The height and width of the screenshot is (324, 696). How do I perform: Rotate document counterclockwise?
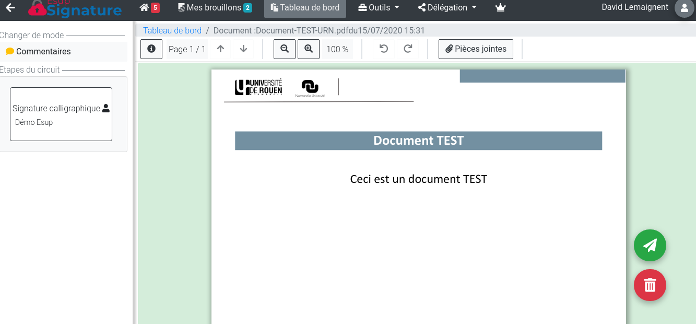point(384,49)
